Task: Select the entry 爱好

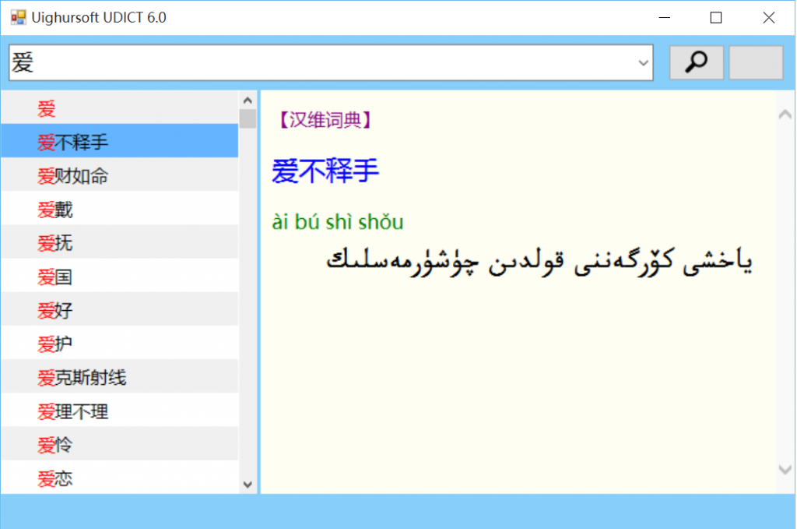Action: (x=120, y=309)
